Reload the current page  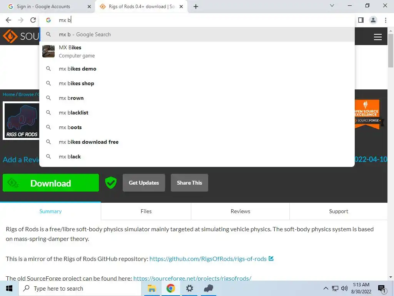point(33,20)
